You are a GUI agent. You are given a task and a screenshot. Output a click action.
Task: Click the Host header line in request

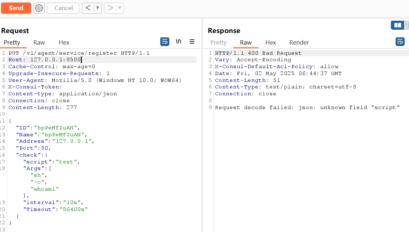click(45, 60)
